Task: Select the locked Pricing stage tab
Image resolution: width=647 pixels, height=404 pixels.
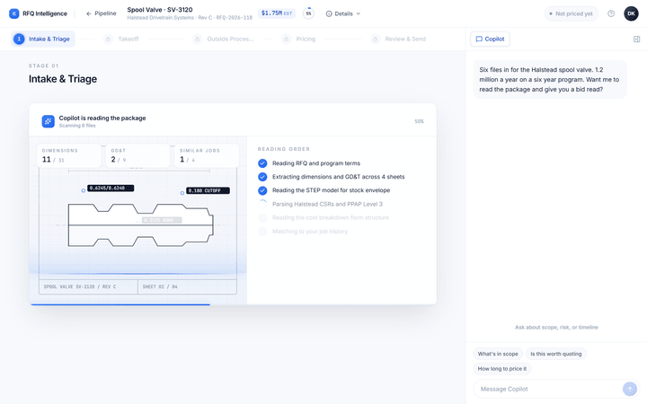Action: 298,39
